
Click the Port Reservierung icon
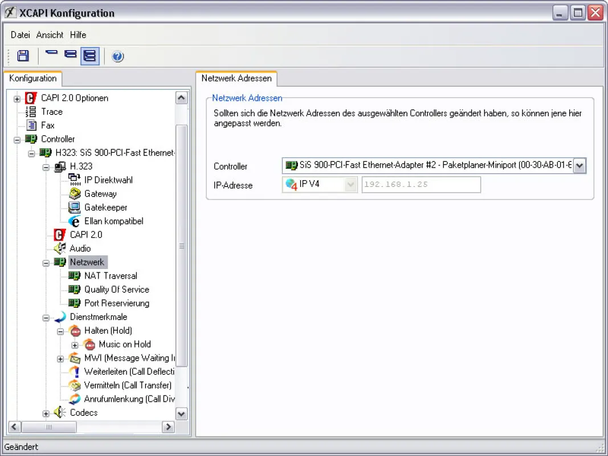pos(74,303)
